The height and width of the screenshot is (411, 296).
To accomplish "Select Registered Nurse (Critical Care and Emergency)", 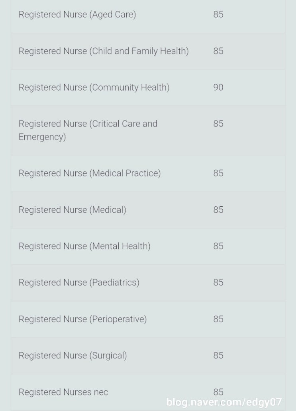I will coord(88,130).
